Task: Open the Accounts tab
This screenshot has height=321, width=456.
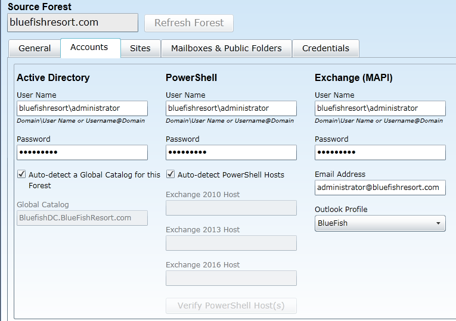Action: (x=89, y=48)
